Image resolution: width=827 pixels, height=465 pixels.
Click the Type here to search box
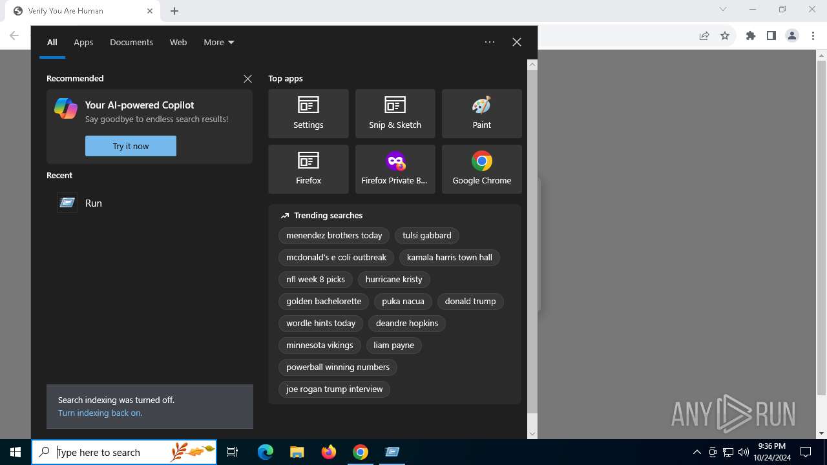124,452
